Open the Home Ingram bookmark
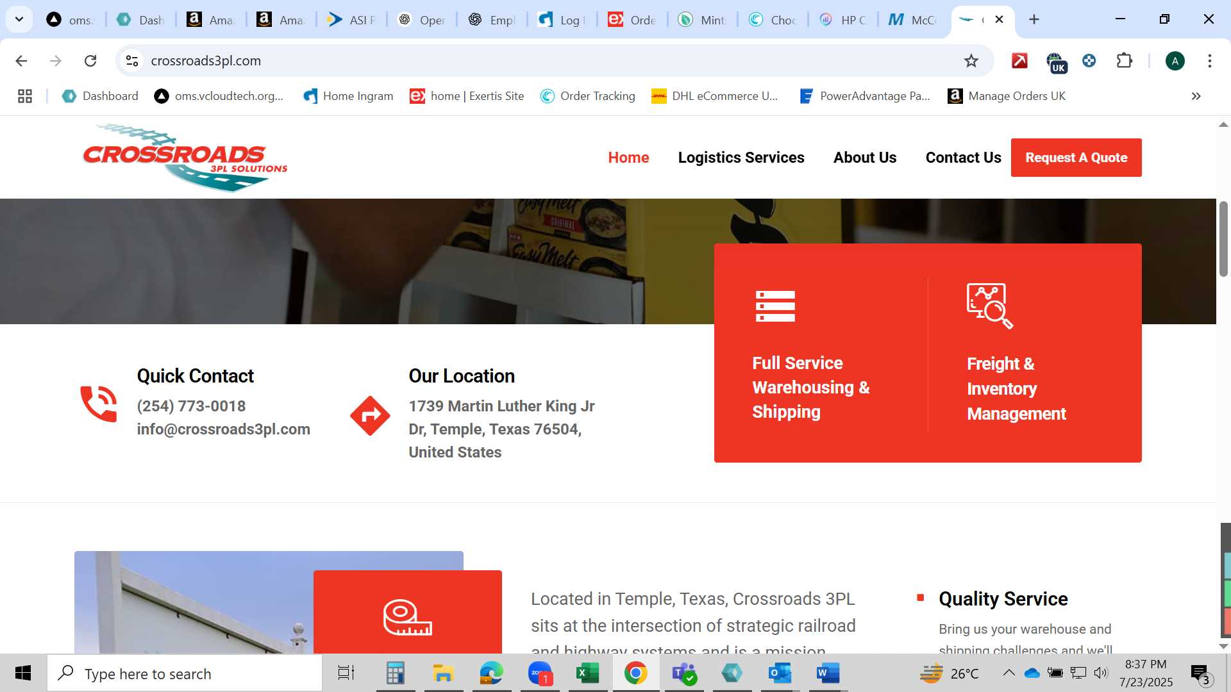Image resolution: width=1231 pixels, height=692 pixels. [348, 96]
